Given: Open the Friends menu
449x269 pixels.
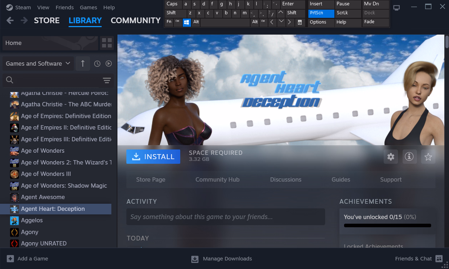Looking at the screenshot, I should tap(65, 7).
